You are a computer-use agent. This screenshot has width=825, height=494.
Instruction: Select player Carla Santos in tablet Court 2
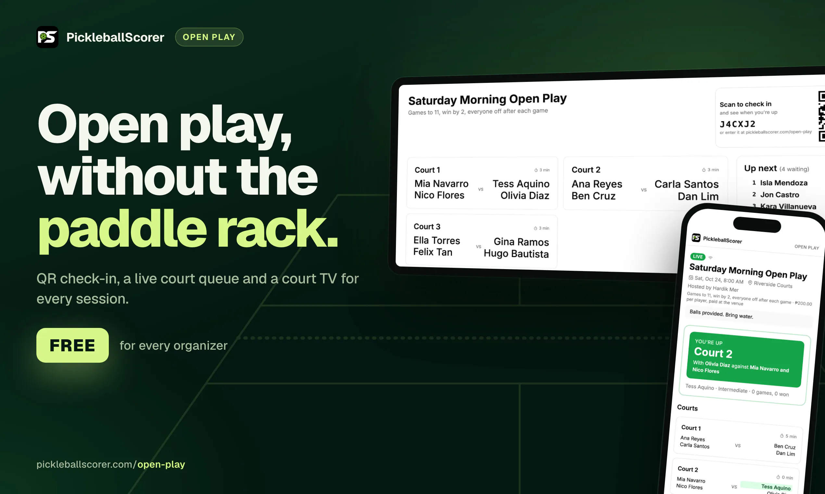coord(687,184)
